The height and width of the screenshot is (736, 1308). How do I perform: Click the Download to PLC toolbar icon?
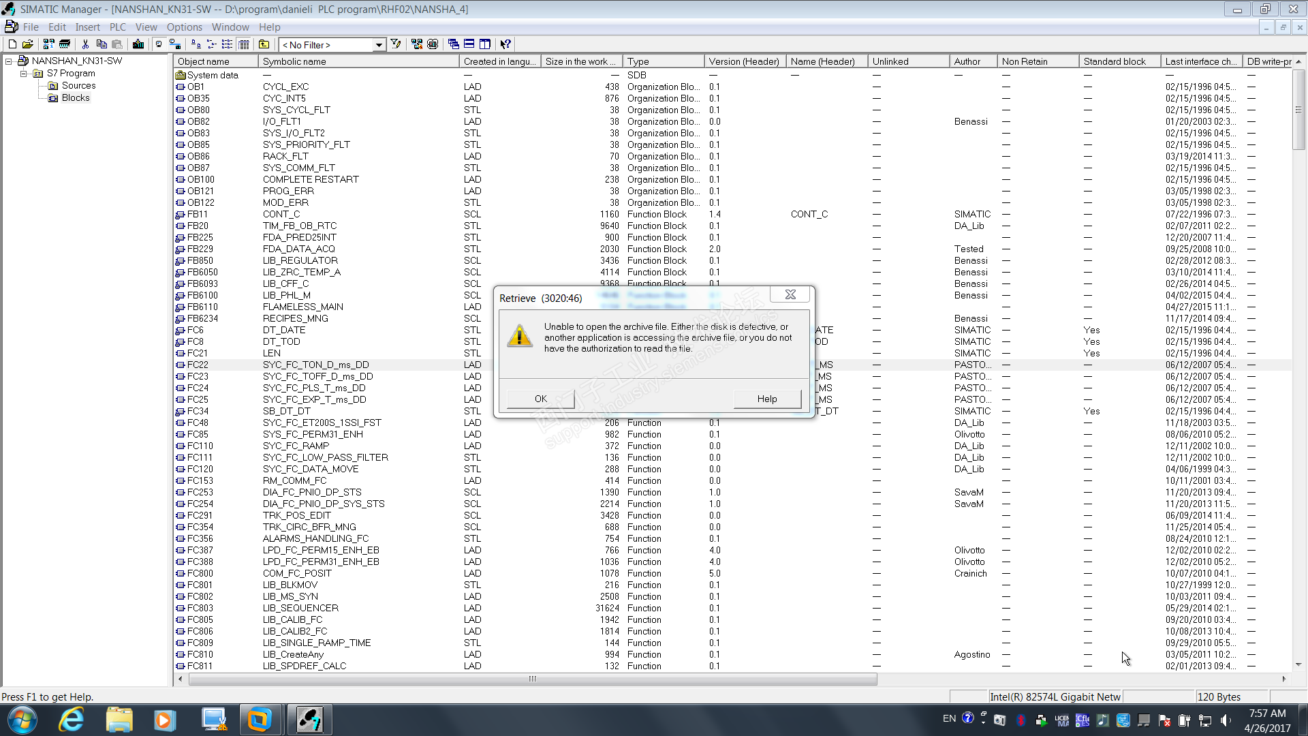click(138, 44)
